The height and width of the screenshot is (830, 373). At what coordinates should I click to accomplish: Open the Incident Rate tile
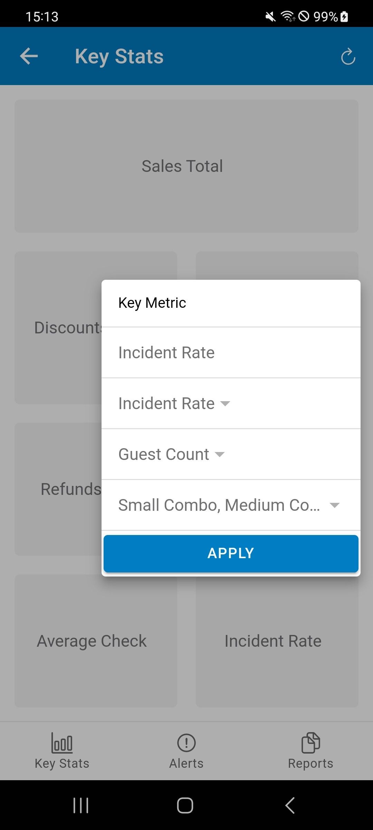pyautogui.click(x=273, y=641)
